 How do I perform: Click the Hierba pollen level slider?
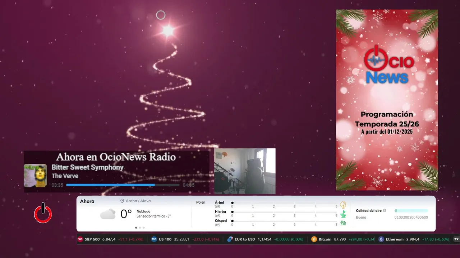coord(284,212)
